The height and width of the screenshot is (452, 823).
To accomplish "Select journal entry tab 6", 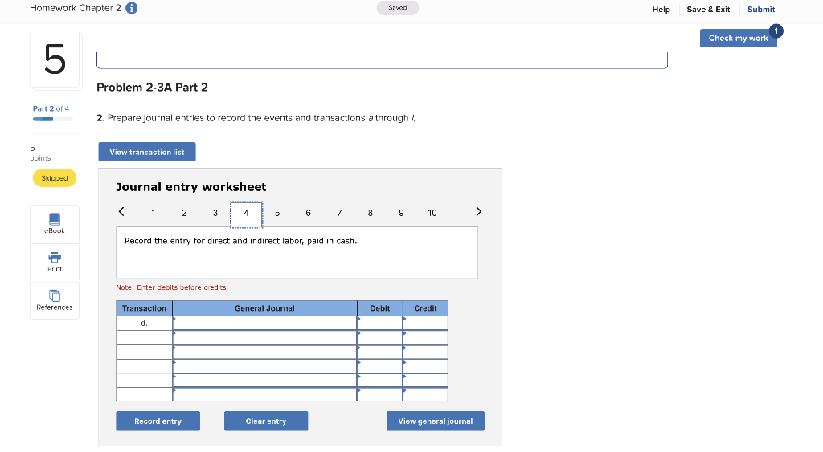I will pos(308,213).
